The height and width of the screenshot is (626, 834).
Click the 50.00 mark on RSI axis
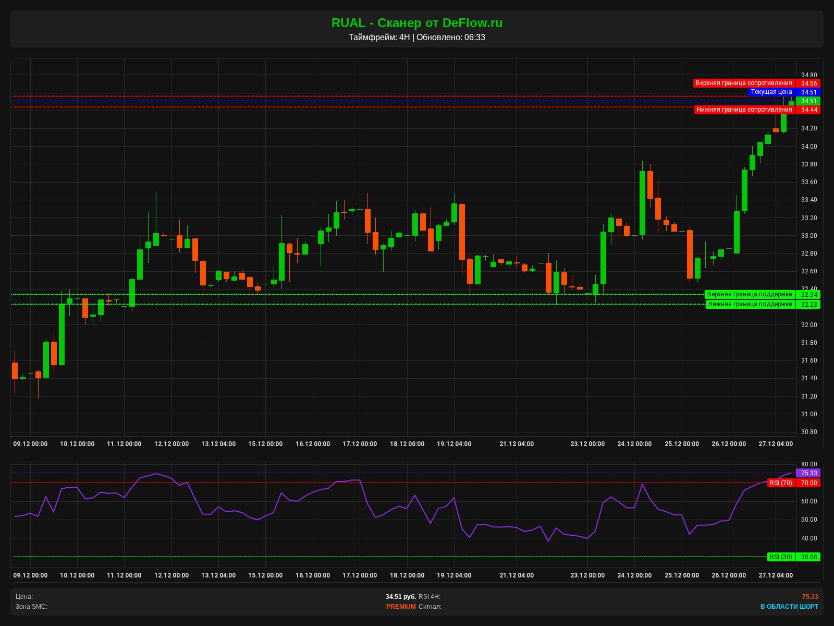point(808,520)
